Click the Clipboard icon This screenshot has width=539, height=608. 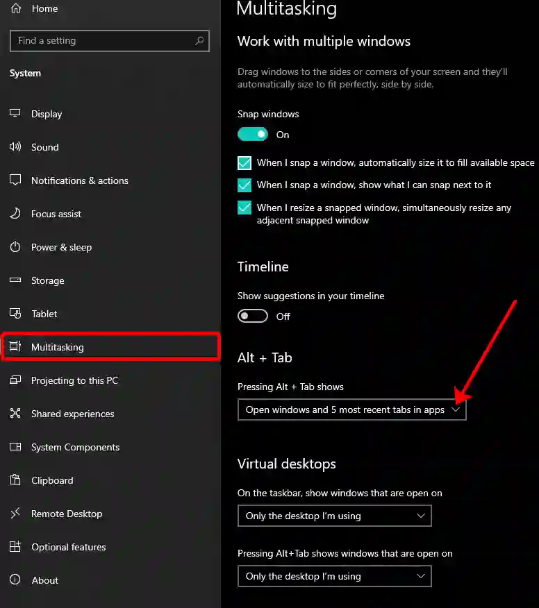(x=15, y=480)
